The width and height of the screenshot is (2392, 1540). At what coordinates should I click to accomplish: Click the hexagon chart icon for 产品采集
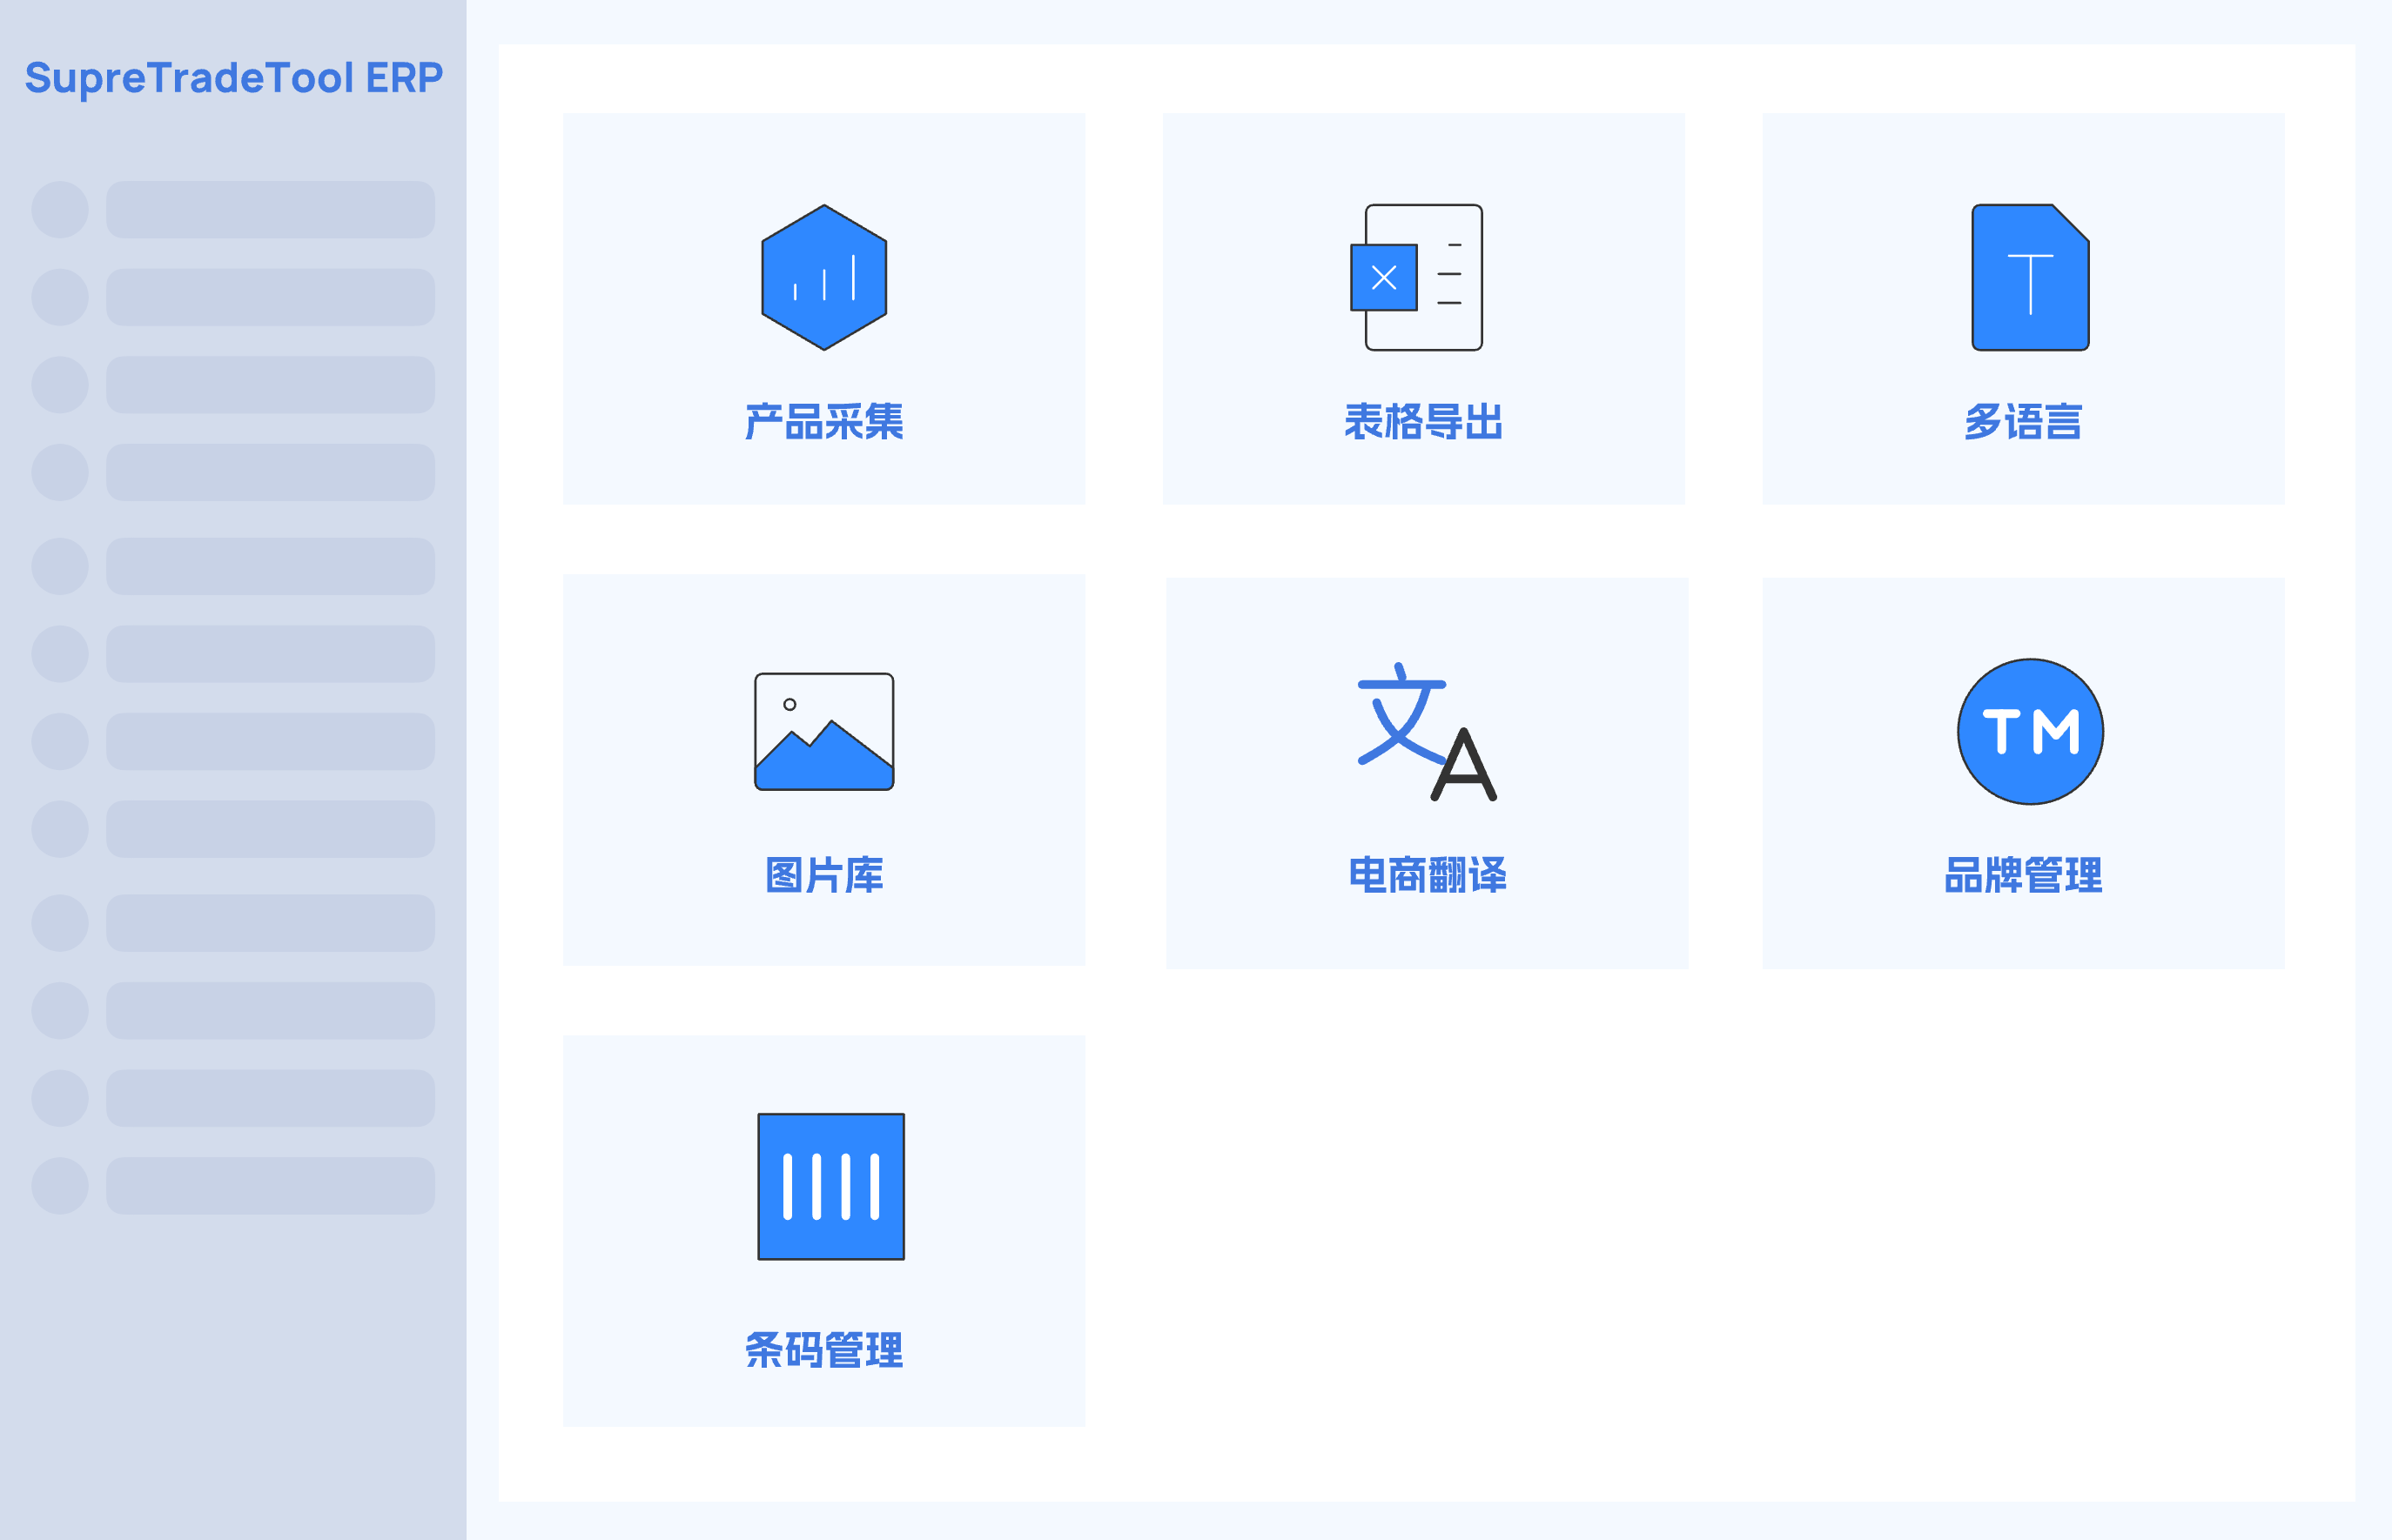(823, 277)
